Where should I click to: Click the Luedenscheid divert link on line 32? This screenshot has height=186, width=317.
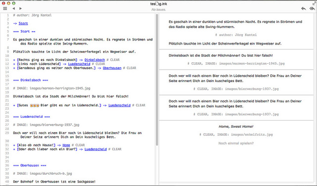(96, 149)
